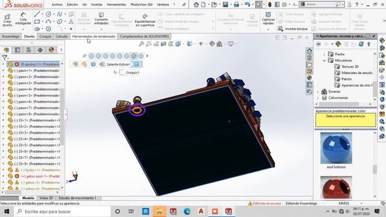Click Insertar bloque button
The image size is (386, 217).
(x=293, y=29)
